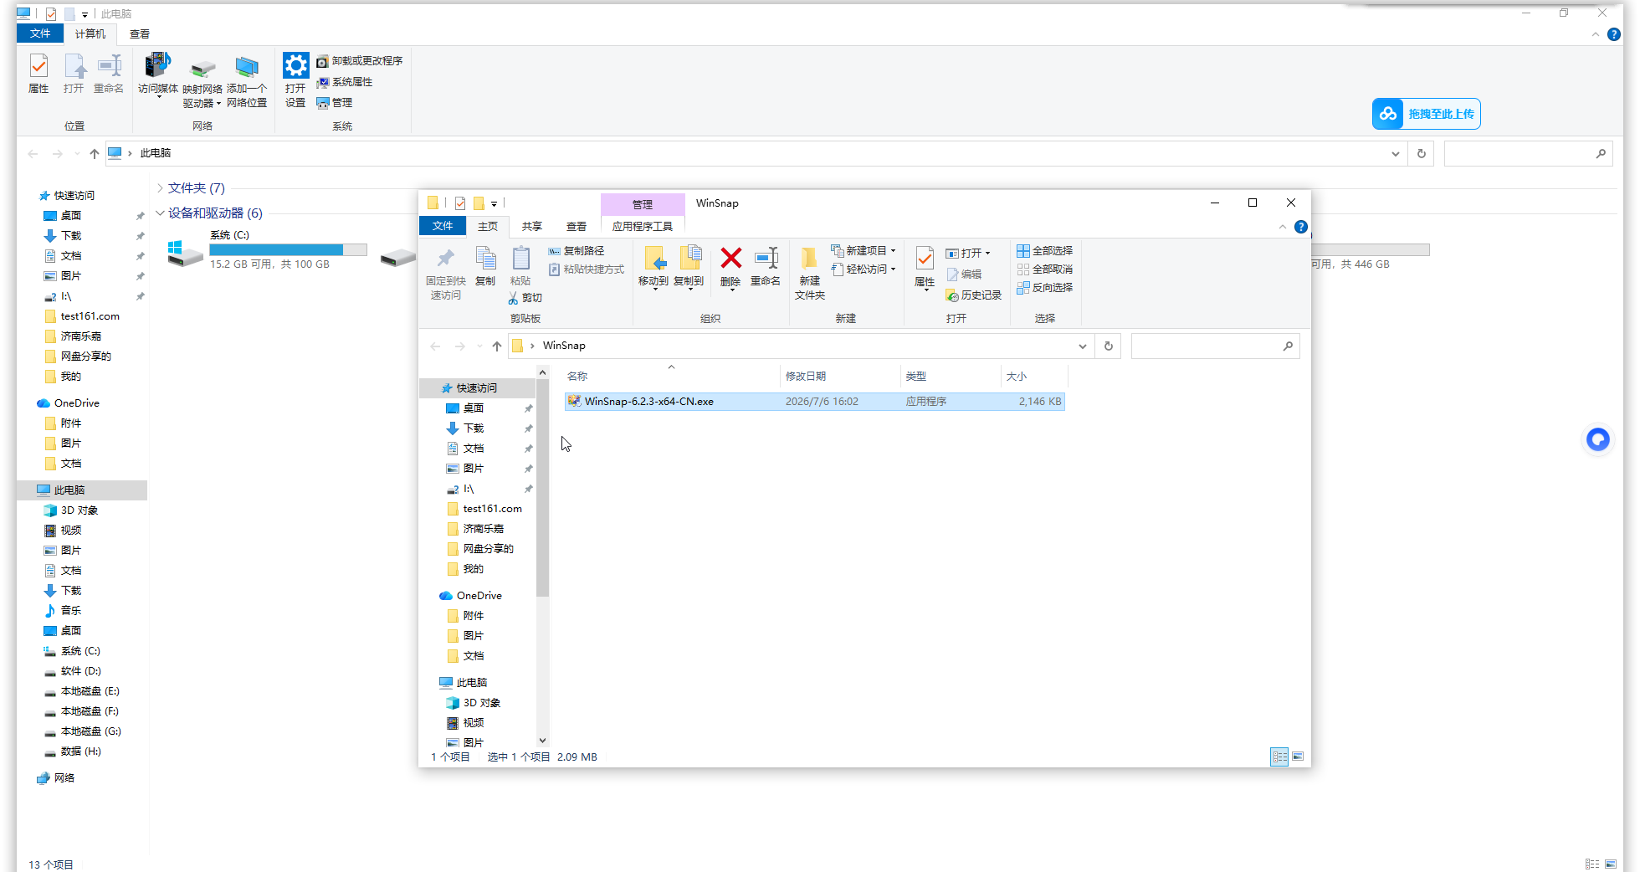Collapse the This PC window ribbon chevron
1640x872 pixels.
tap(1595, 34)
